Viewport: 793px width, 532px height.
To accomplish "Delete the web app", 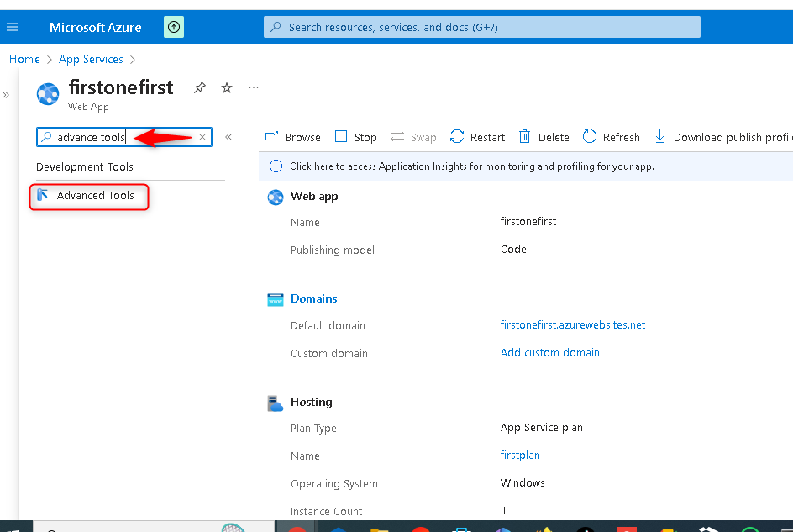I will point(544,137).
